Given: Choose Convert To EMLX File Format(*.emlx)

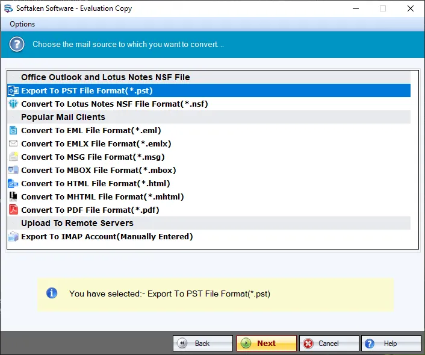Looking at the screenshot, I should click(209, 143).
